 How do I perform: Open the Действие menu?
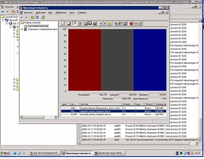point(40,13)
